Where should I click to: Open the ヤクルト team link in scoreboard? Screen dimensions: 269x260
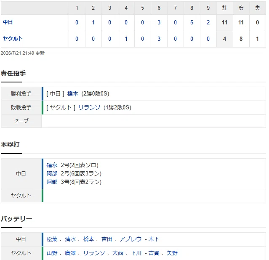13,39
